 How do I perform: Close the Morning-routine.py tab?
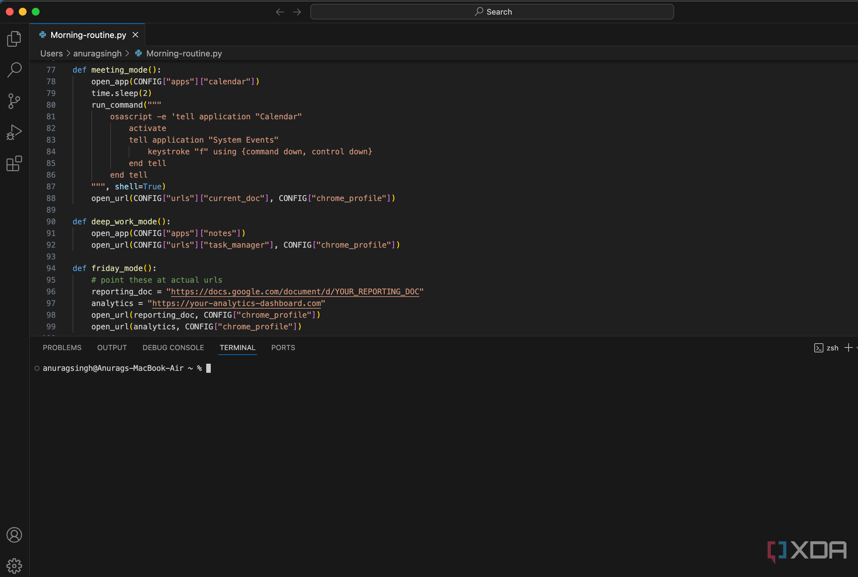136,35
